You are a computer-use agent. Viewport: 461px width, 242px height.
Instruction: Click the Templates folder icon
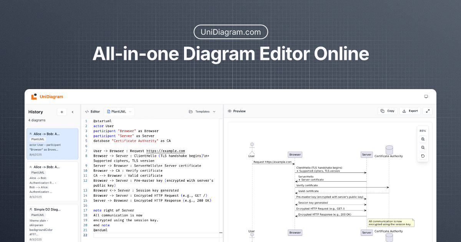click(x=190, y=111)
